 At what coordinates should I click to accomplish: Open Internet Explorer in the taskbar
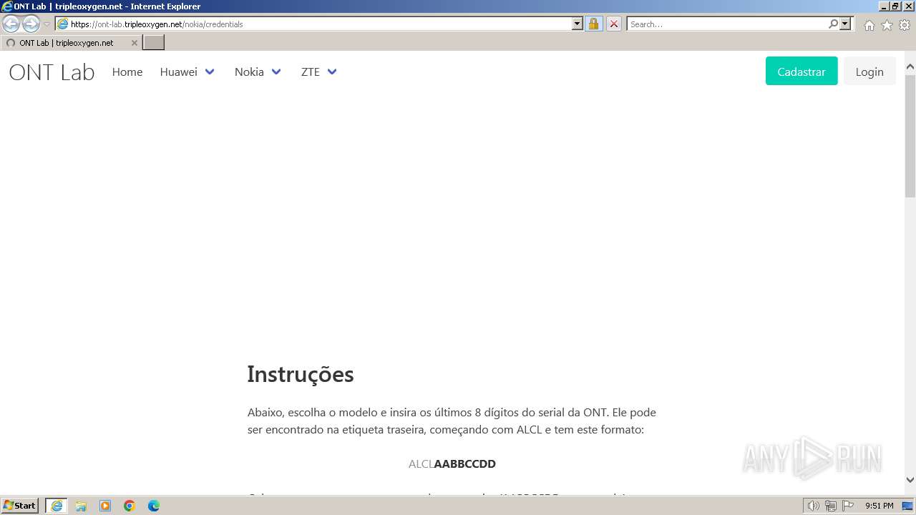pos(57,506)
